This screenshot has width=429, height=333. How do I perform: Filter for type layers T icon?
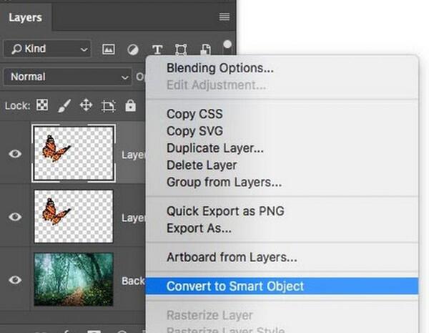(x=157, y=50)
